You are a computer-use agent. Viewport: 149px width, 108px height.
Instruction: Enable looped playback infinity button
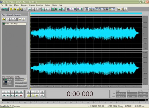(x=21, y=92)
